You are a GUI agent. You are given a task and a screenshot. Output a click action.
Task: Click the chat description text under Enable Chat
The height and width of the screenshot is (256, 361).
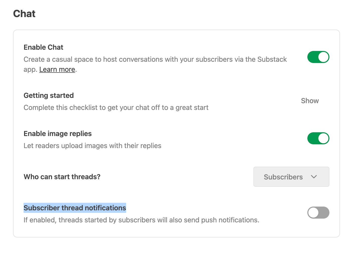tap(155, 59)
